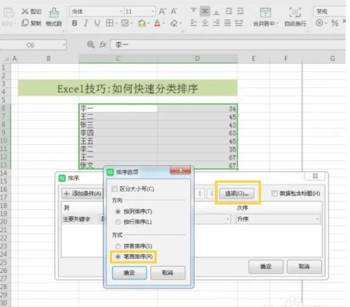350x307 pixels.
Task: Click the percent style icon
Action: 335,23
